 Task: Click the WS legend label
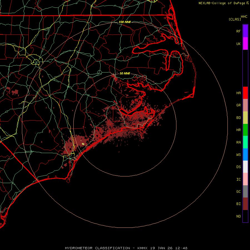click(x=238, y=154)
